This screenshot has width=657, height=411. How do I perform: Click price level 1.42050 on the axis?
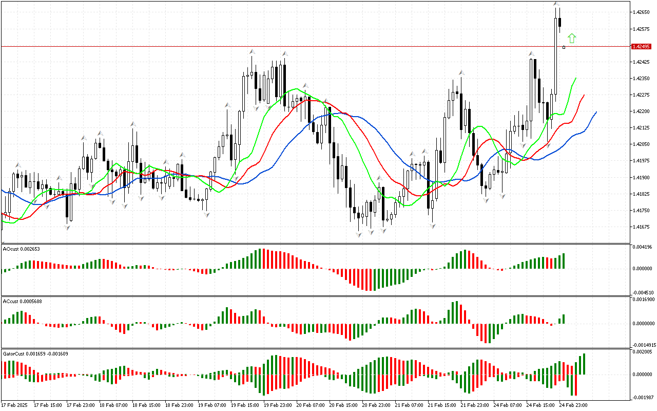(x=642, y=144)
